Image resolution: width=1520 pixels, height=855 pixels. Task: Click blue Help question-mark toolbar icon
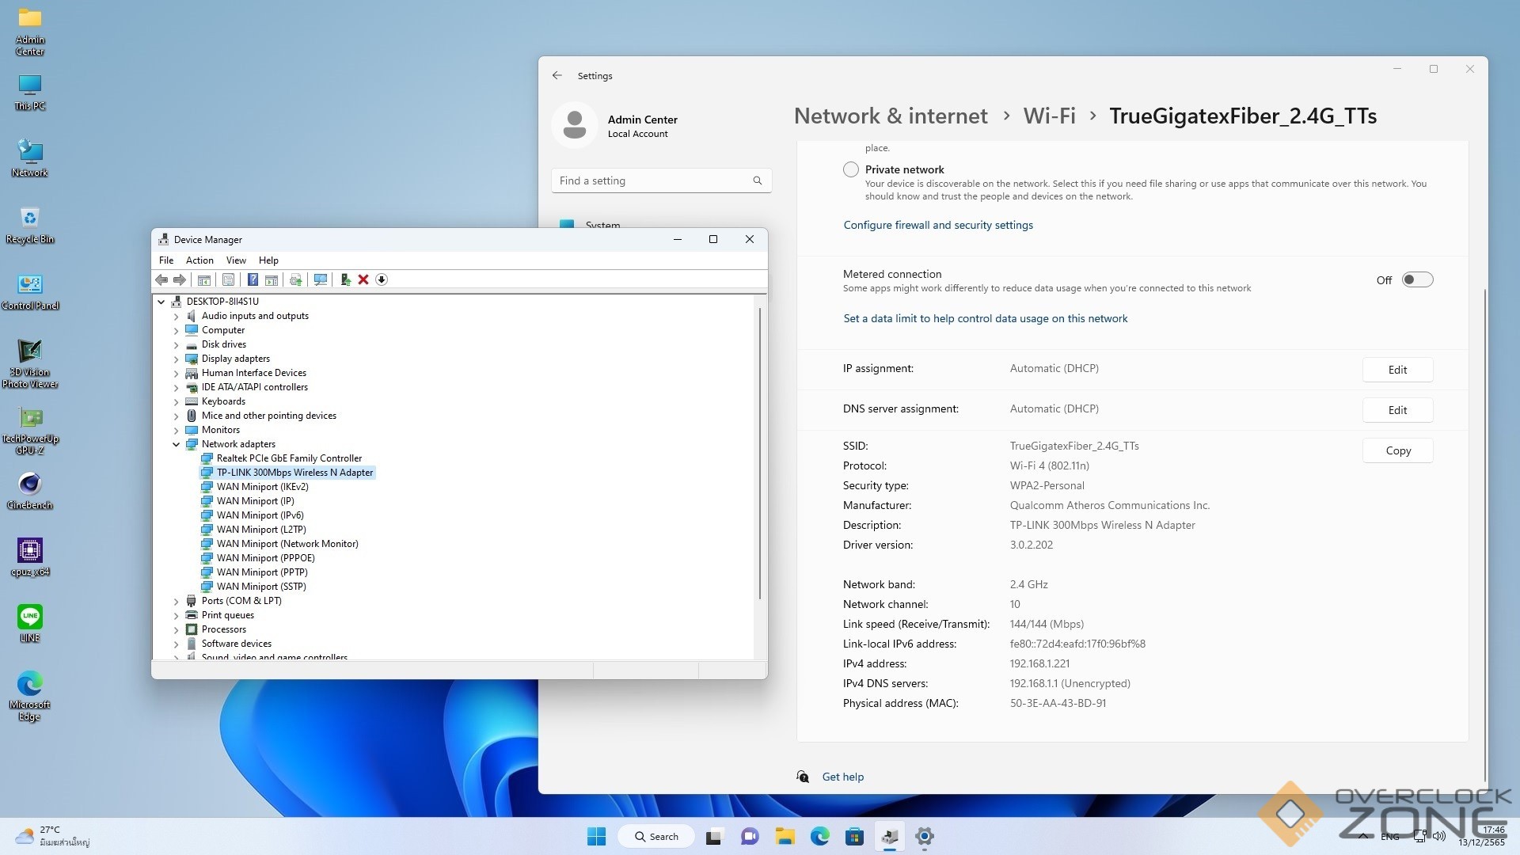253,279
